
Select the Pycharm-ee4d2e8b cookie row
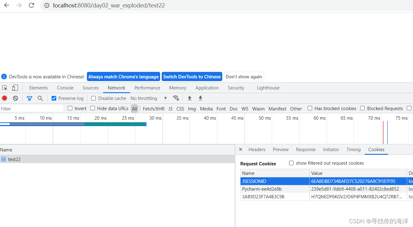point(326,189)
